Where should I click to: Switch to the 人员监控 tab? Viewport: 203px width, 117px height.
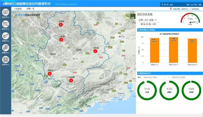pos(18,9)
